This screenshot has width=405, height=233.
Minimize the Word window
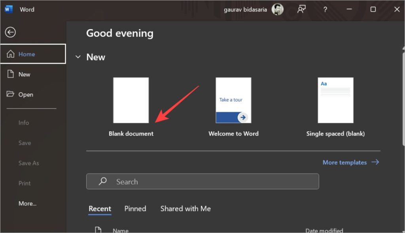click(x=349, y=9)
